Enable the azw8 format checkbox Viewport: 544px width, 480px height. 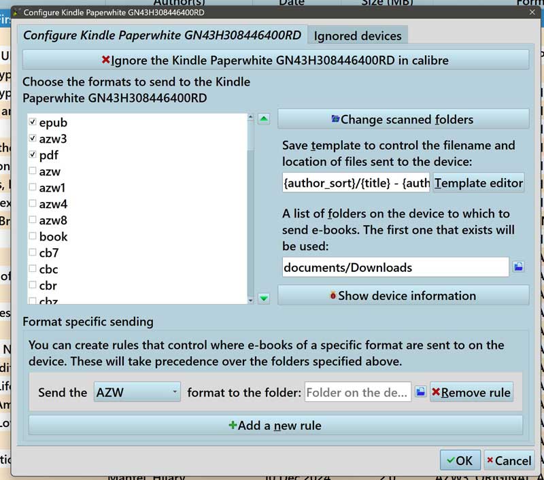(x=33, y=220)
